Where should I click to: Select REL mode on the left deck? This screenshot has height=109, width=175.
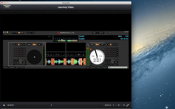[34, 44]
